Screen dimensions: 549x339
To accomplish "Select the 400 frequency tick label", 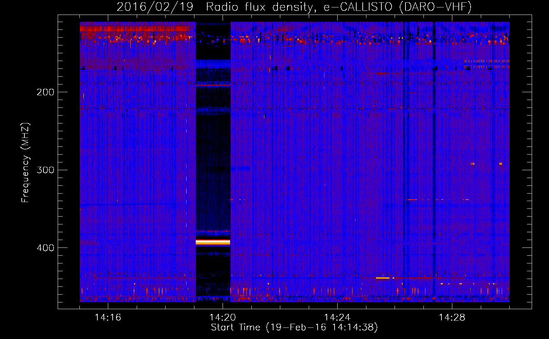I will tap(45, 248).
